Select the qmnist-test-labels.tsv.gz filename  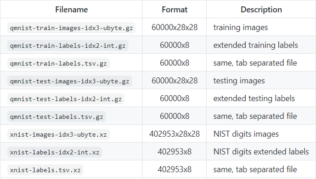pyautogui.click(x=56, y=116)
